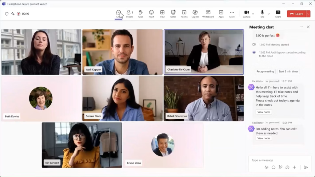Screen dimensions: 315x177
Task: Click the '3:00 is perfect!' message
Action: click(x=268, y=36)
